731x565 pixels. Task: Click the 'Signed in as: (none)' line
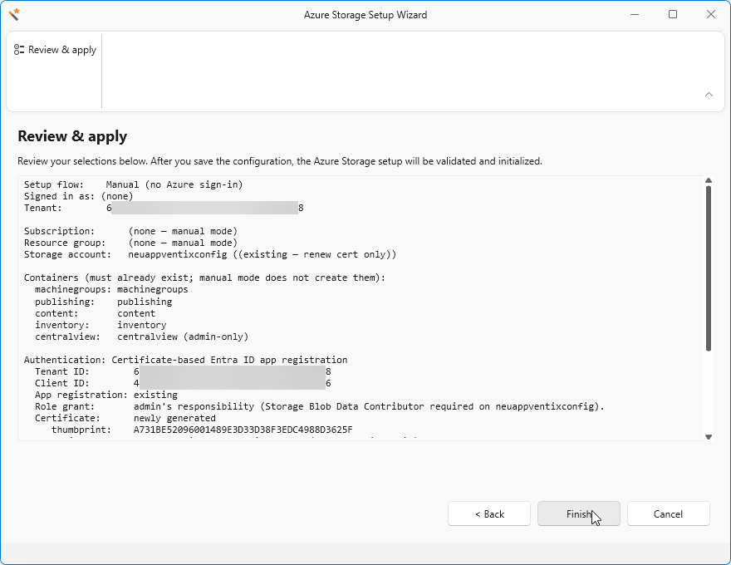(x=78, y=196)
